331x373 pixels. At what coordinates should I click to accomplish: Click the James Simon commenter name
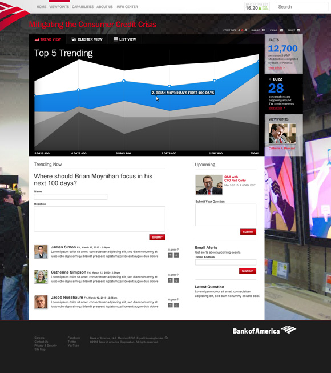(63, 247)
